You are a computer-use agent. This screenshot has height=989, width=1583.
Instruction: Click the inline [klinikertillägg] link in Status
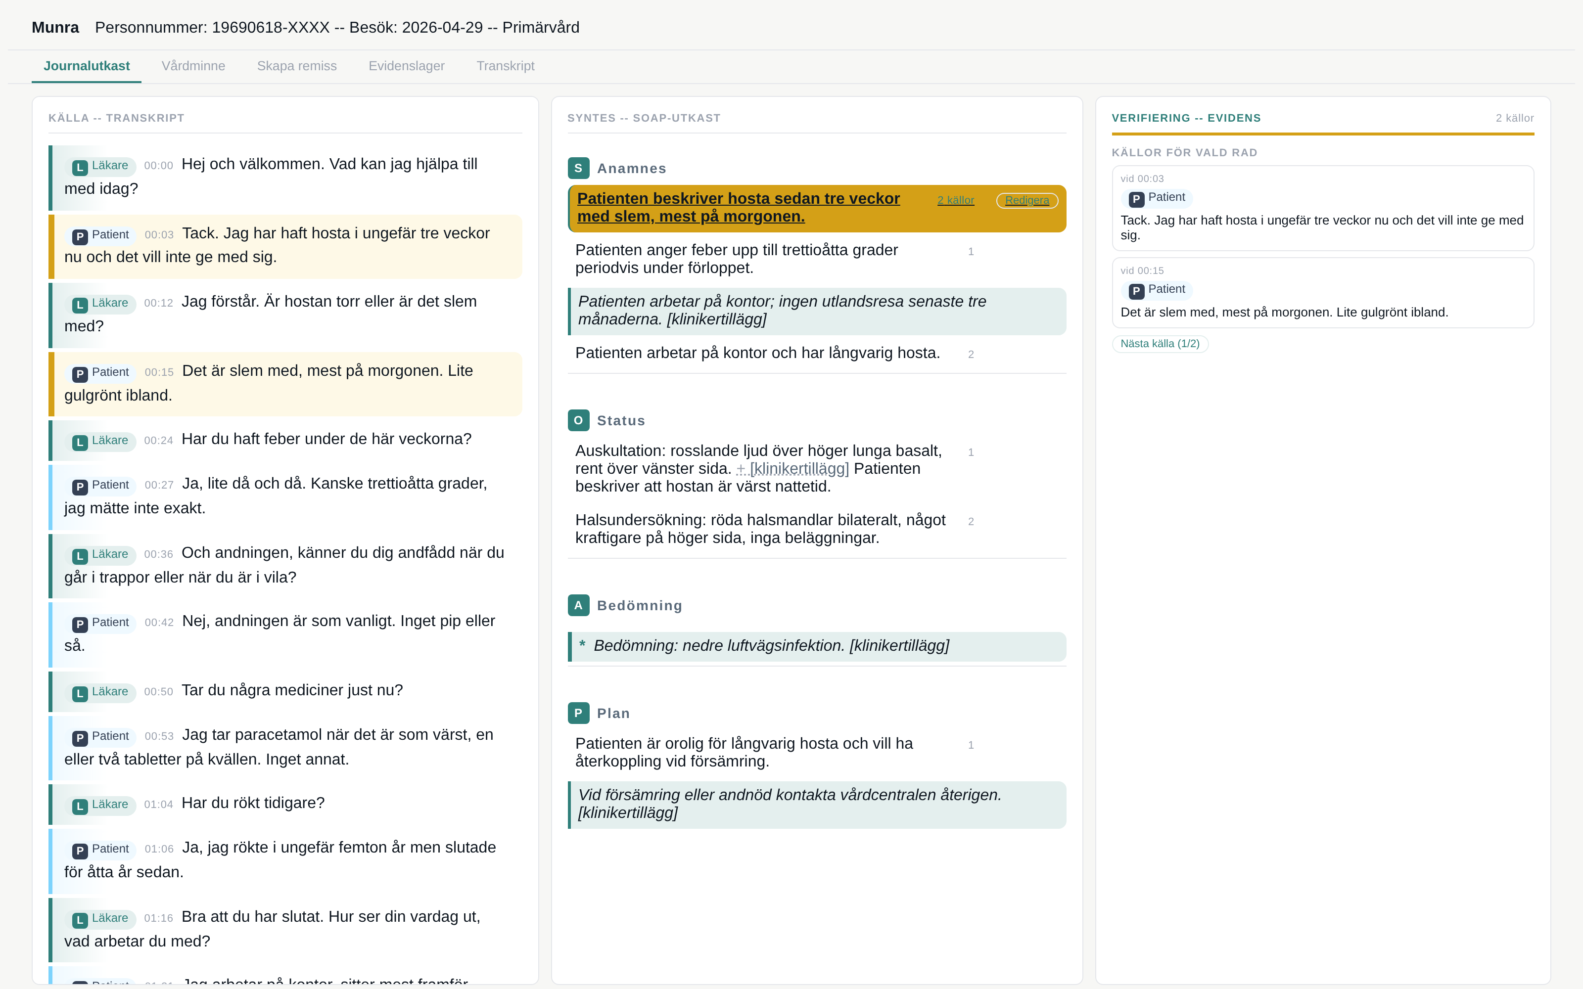click(793, 469)
